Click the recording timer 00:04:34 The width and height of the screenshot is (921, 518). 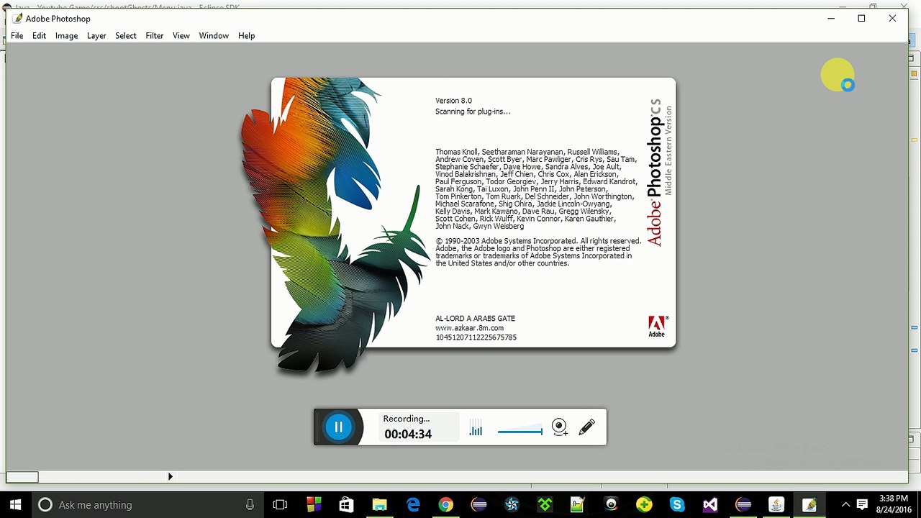pos(408,434)
